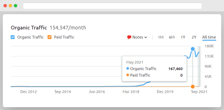Click the orange Paid Traffic marker on the baseline
This screenshot has width=224, height=110.
(193, 87)
